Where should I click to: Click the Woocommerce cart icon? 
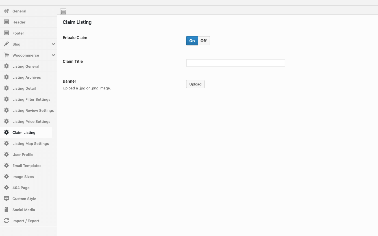[x=6, y=55]
